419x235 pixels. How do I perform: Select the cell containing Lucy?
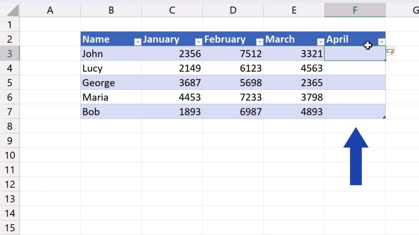pyautogui.click(x=111, y=68)
